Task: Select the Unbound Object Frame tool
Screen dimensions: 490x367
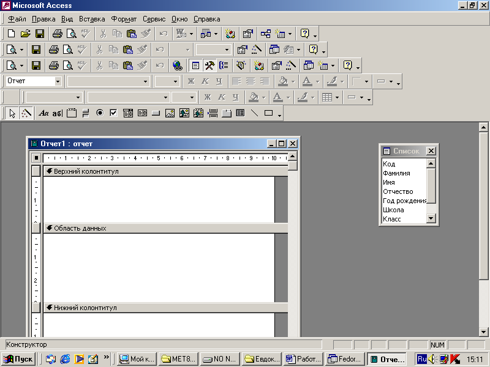Action: click(184, 113)
